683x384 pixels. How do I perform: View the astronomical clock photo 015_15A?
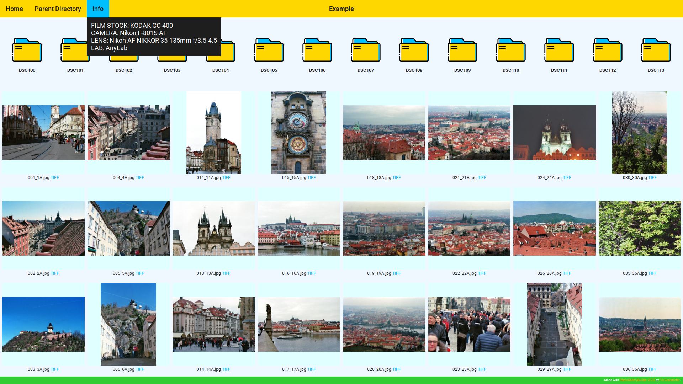pyautogui.click(x=299, y=133)
